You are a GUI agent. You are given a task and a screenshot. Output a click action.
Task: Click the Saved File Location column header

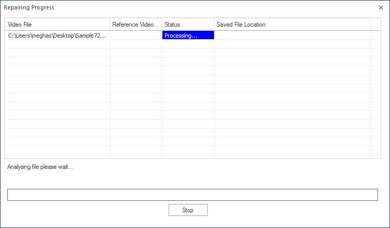coord(292,25)
